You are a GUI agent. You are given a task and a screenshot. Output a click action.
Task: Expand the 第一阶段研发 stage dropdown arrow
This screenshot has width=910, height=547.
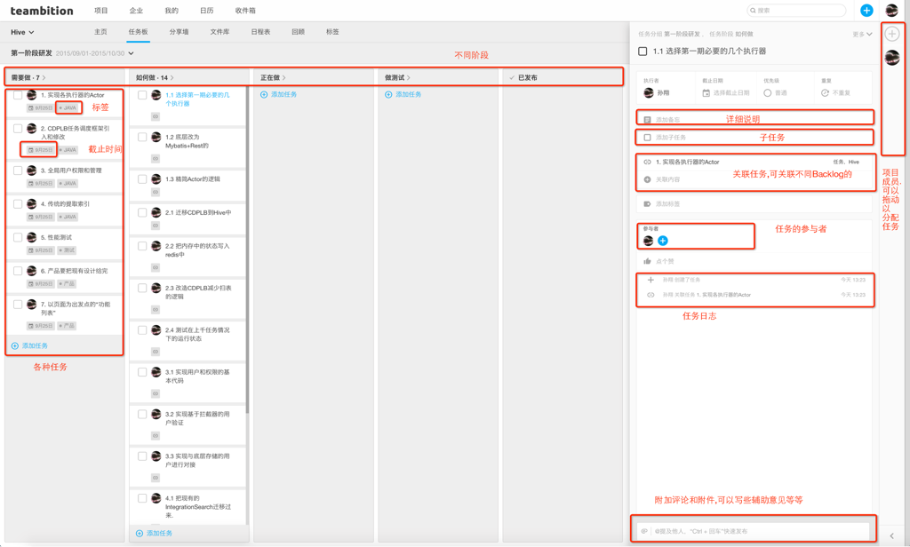(132, 53)
